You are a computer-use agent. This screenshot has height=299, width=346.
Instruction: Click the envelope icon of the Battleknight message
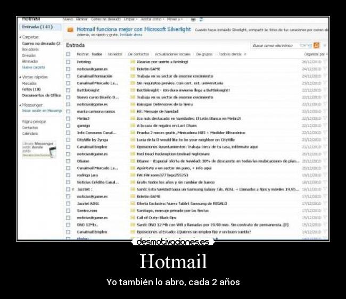click(133, 90)
